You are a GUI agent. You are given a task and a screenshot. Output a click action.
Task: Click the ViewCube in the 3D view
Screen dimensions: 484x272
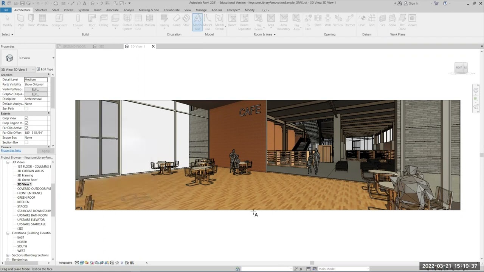(461, 68)
